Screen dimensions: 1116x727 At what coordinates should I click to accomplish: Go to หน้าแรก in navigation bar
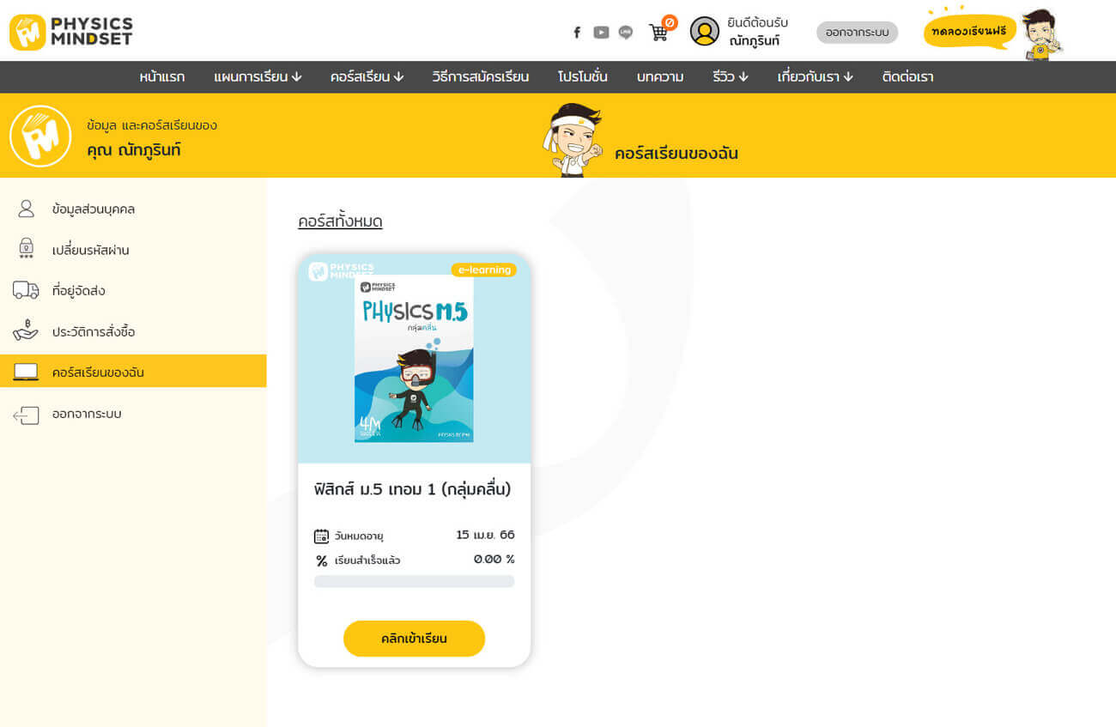point(162,76)
